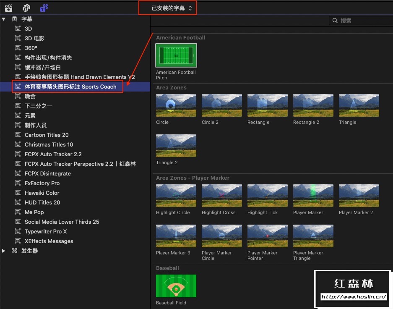The image size is (393, 309).
Task: Select the Player Marker Triangle thumbnail
Action: tap(313, 236)
